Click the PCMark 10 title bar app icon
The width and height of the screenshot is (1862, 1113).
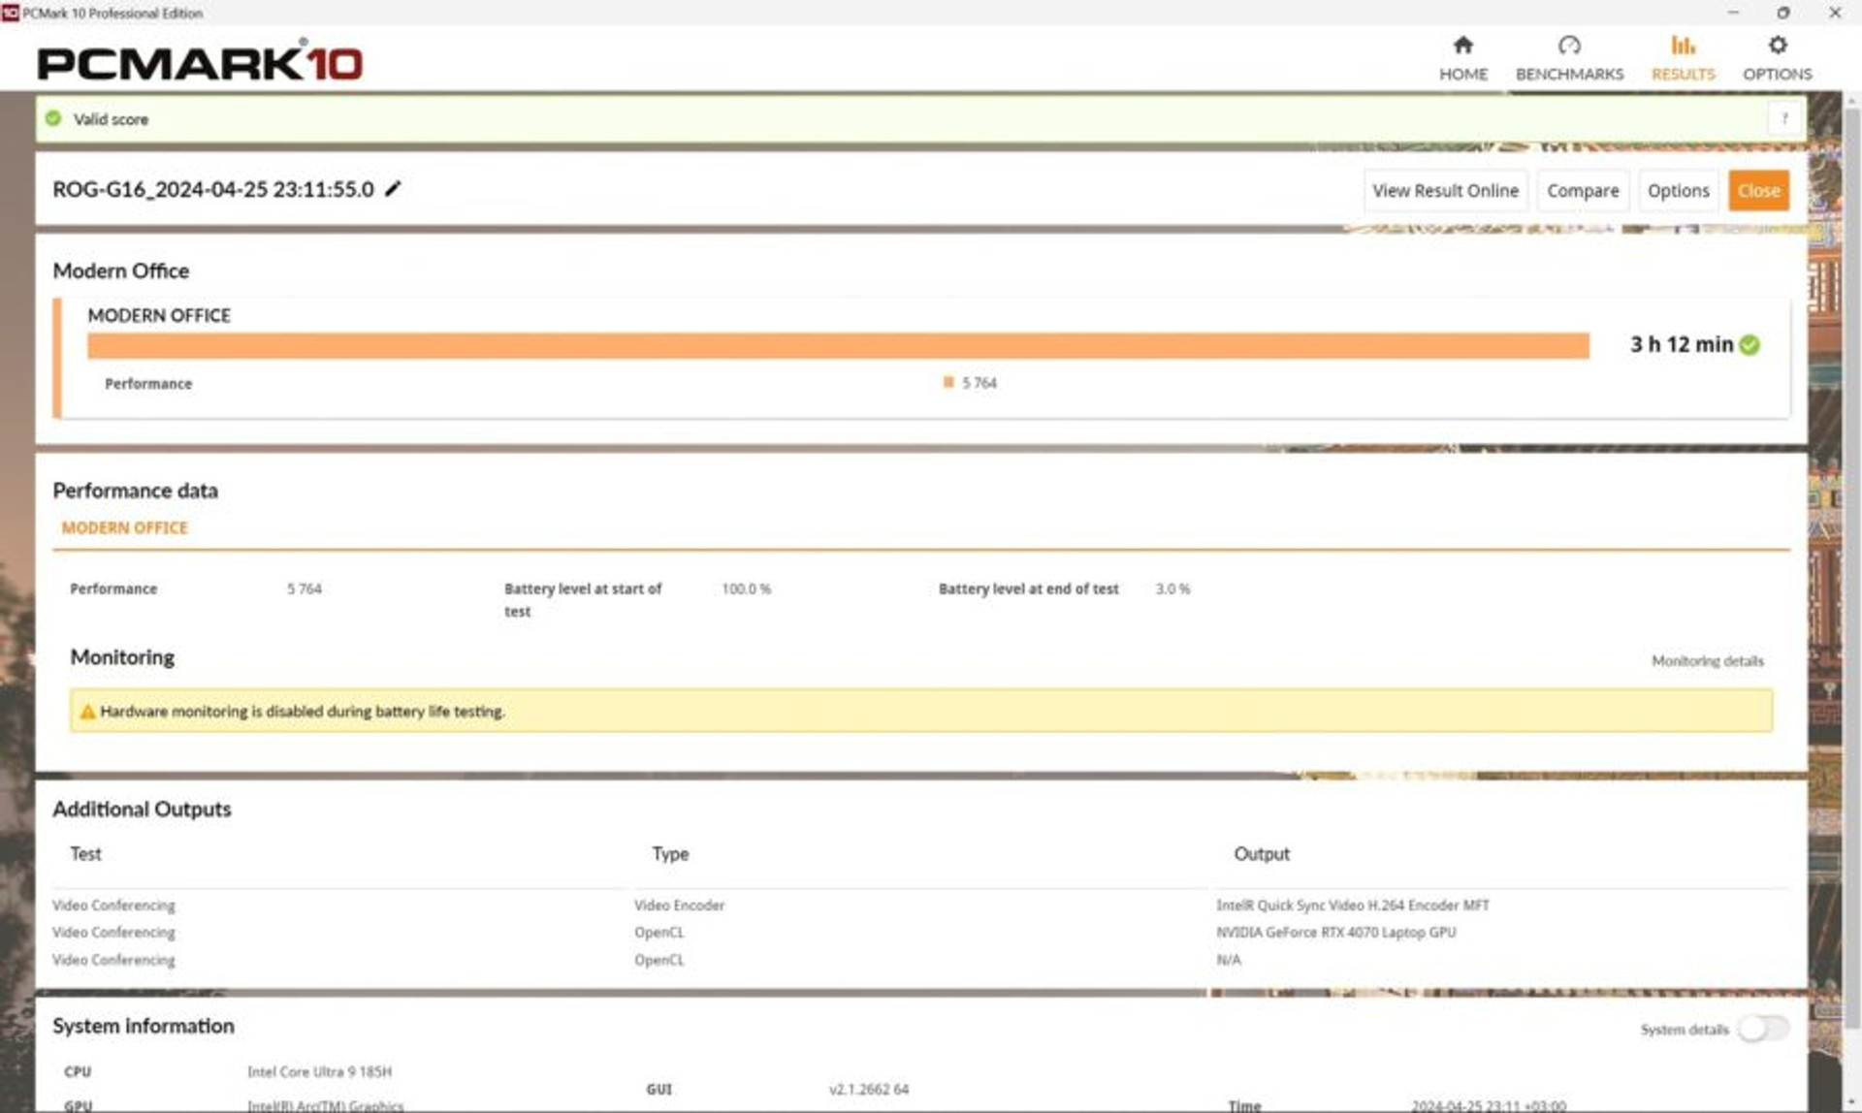[x=10, y=13]
